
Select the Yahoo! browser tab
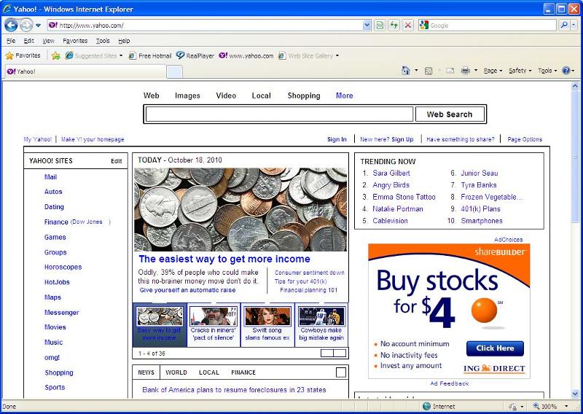pyautogui.click(x=85, y=71)
